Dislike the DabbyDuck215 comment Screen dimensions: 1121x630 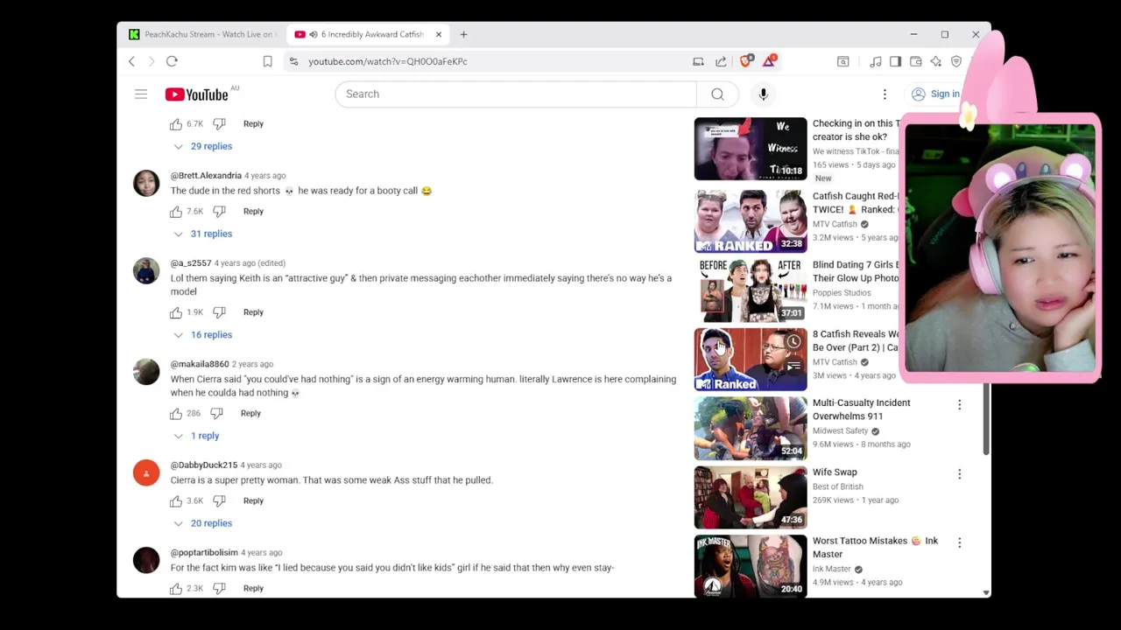coord(219,500)
